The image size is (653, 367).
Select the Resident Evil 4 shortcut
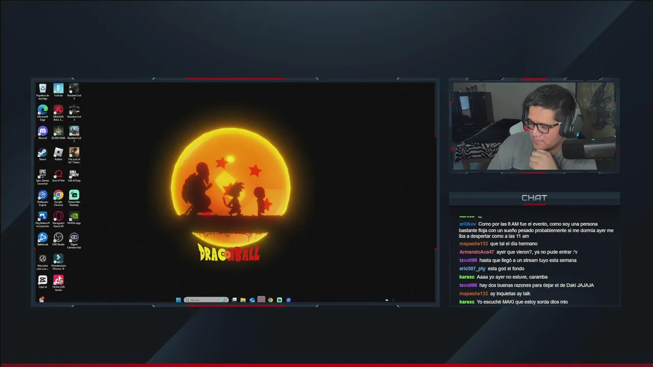(74, 91)
